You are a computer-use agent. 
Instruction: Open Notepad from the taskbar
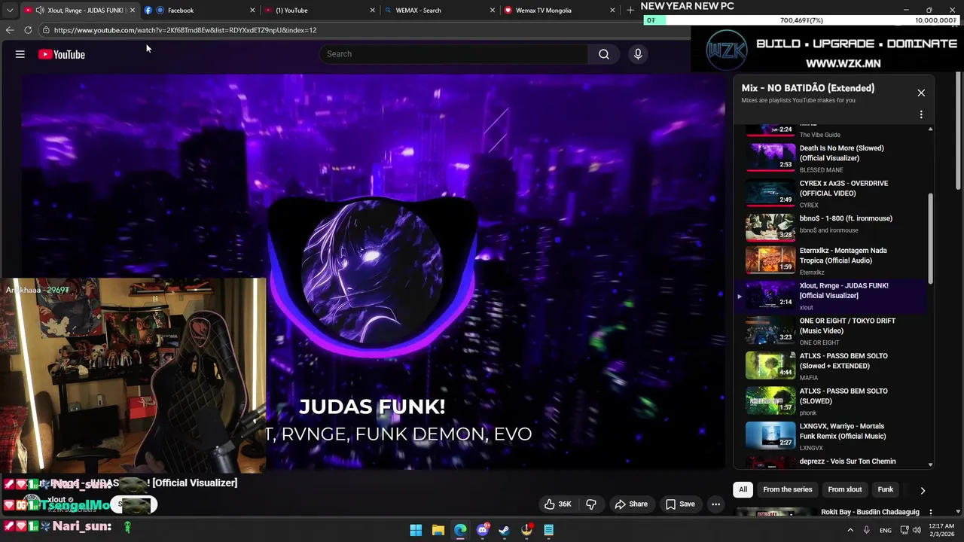[x=549, y=530]
